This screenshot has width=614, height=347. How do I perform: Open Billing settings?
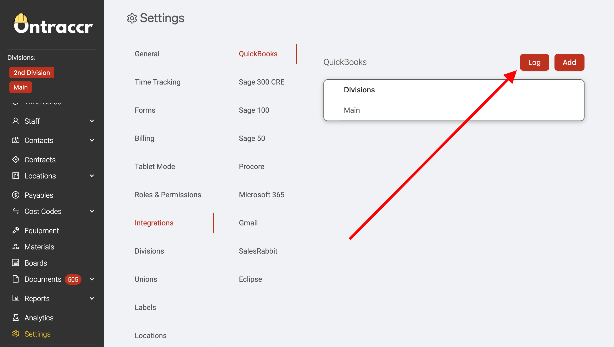coord(145,138)
